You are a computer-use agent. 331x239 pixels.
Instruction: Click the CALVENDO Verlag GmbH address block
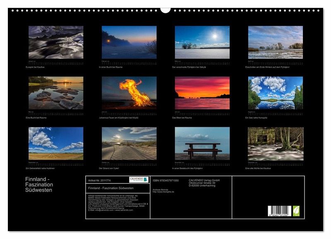coord(204,183)
